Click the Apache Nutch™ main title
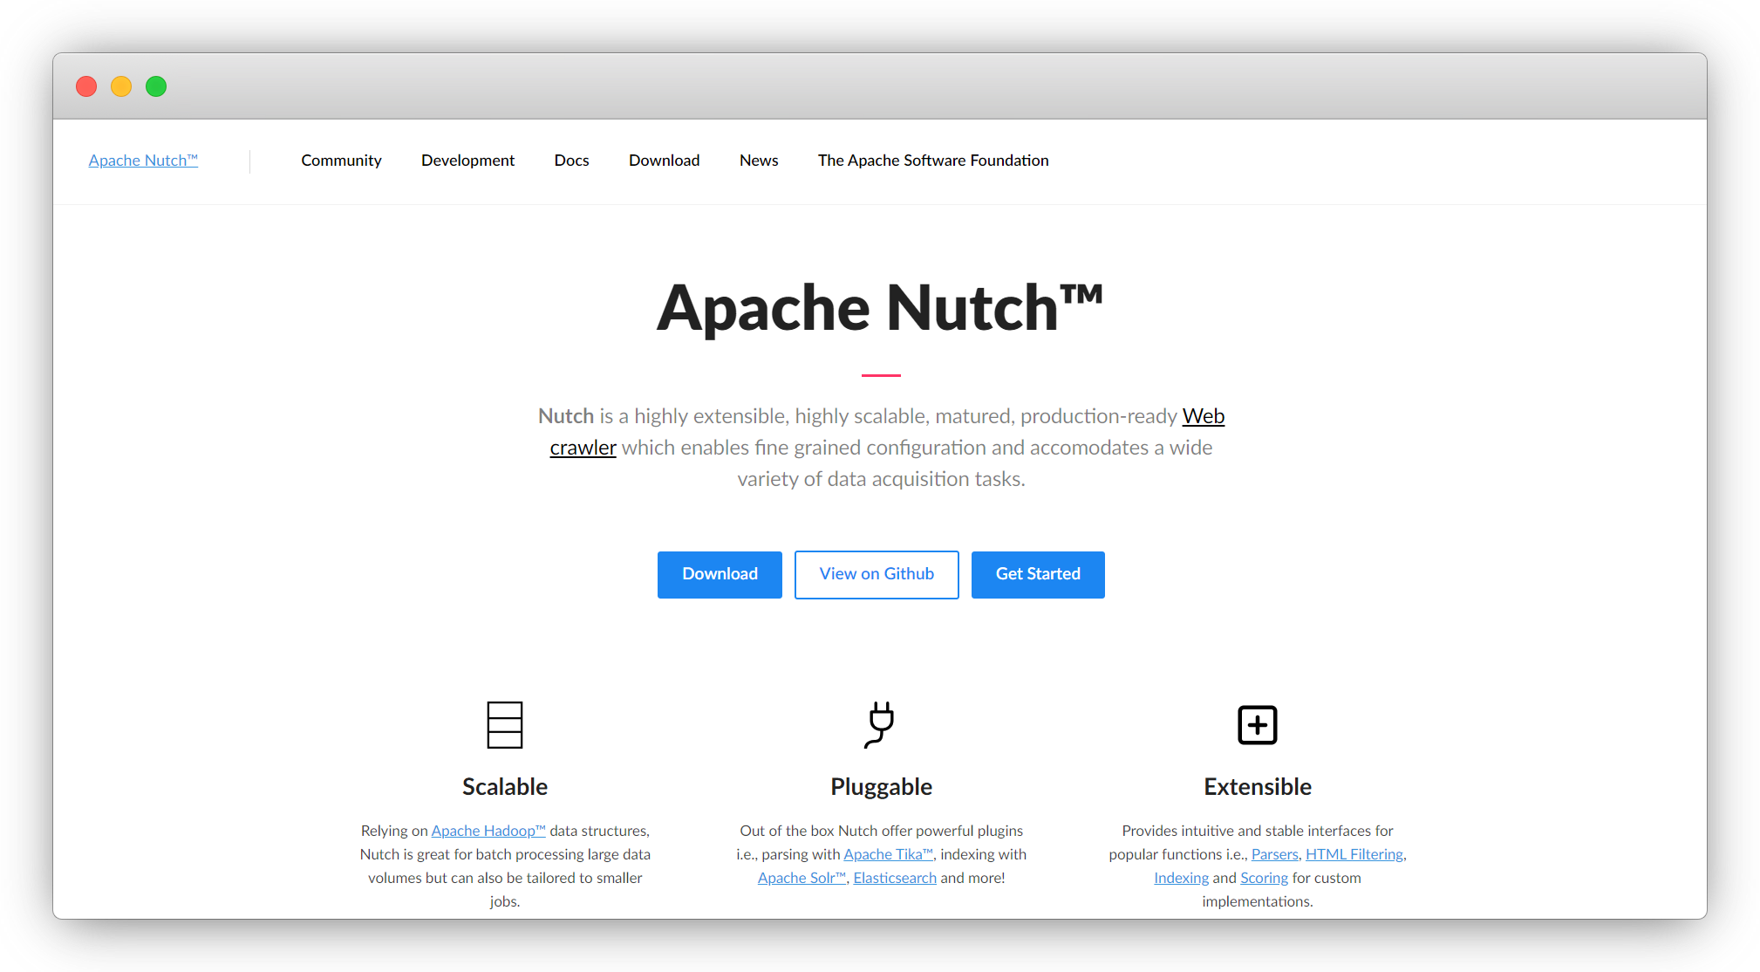This screenshot has width=1760, height=972. 880,308
